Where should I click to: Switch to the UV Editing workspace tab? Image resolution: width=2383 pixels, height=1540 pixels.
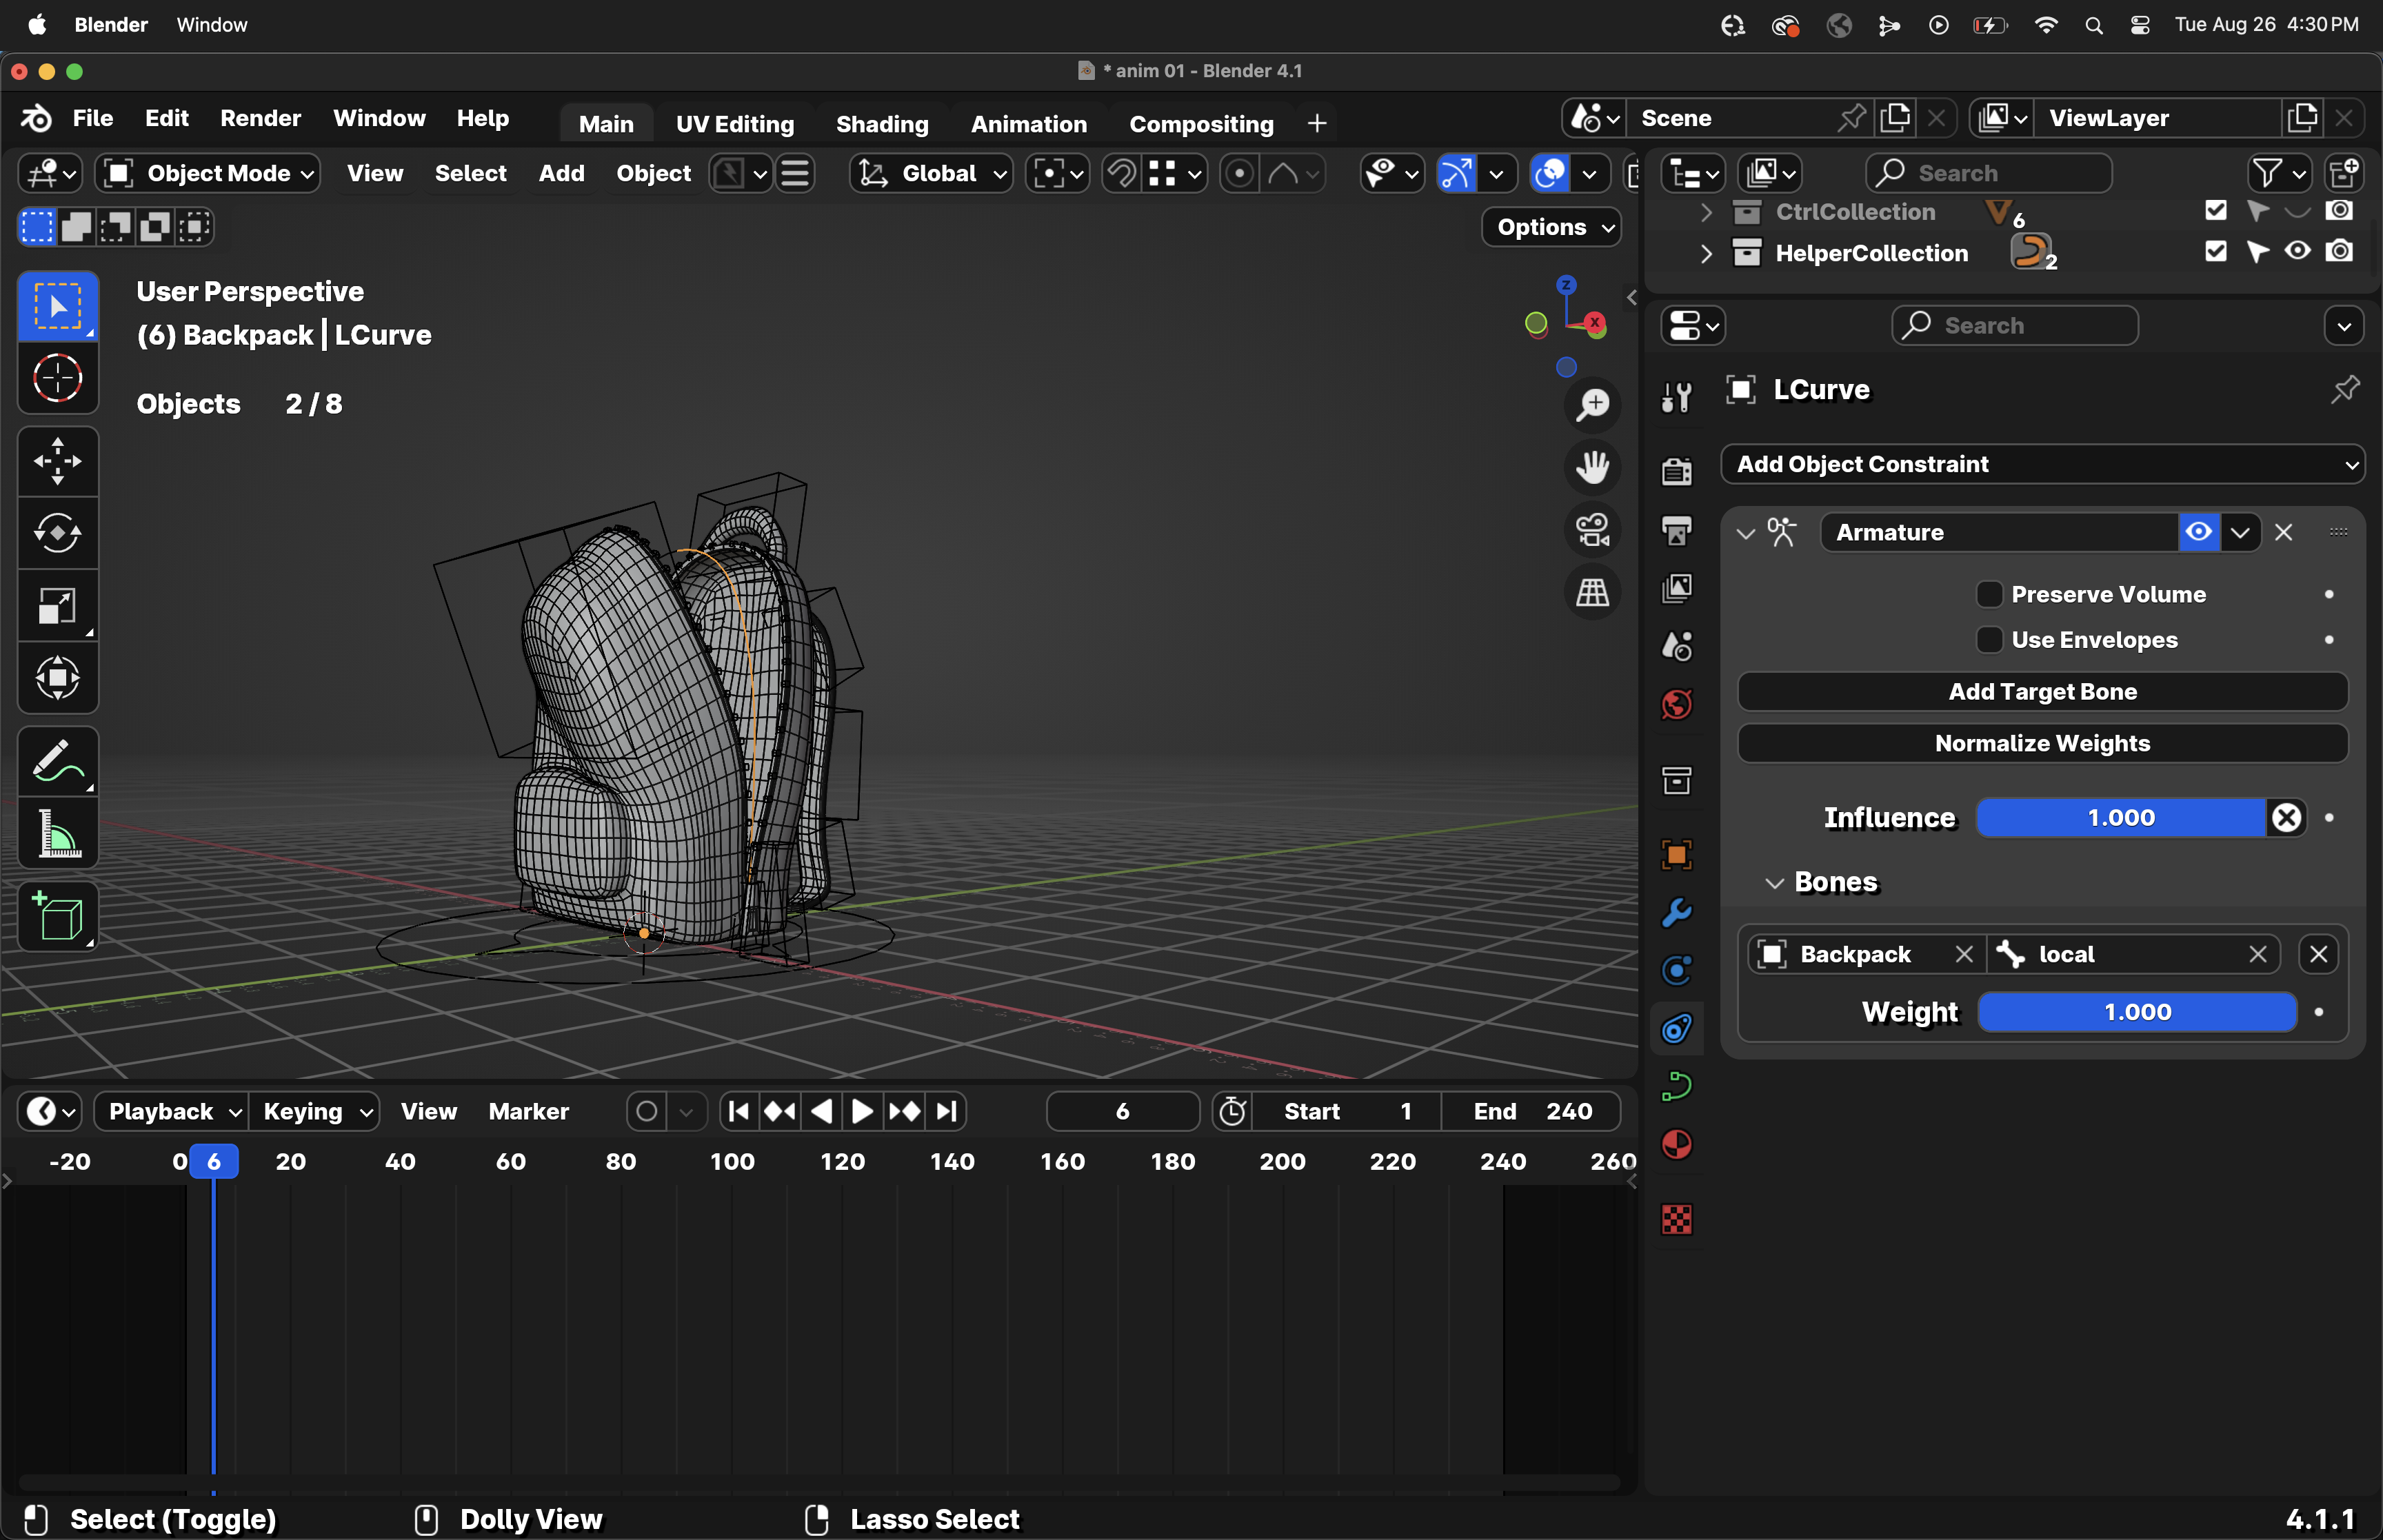click(735, 124)
